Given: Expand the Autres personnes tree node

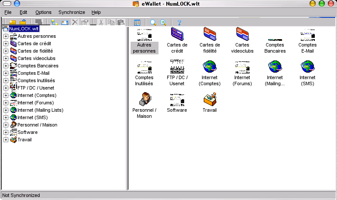Looking at the screenshot, I should coord(6,36).
